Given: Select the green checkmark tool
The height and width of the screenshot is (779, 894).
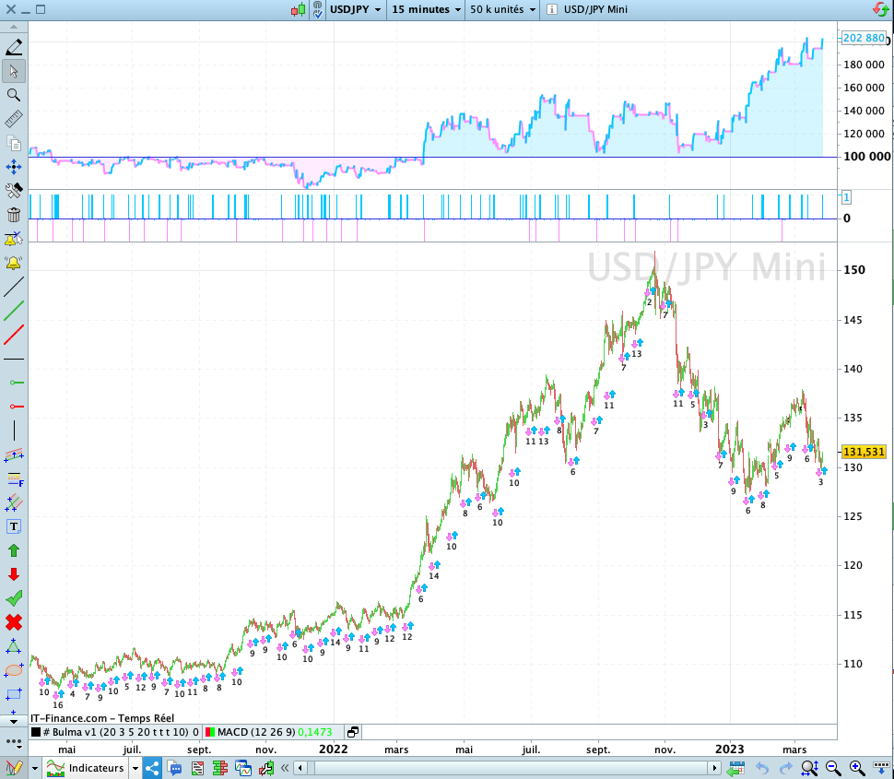Looking at the screenshot, I should pos(14,598).
